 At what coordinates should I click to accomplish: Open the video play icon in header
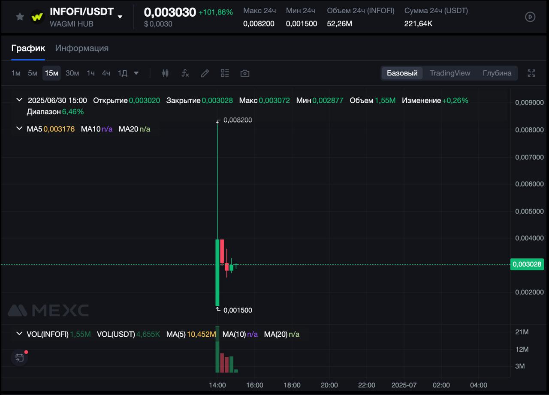tap(530, 17)
